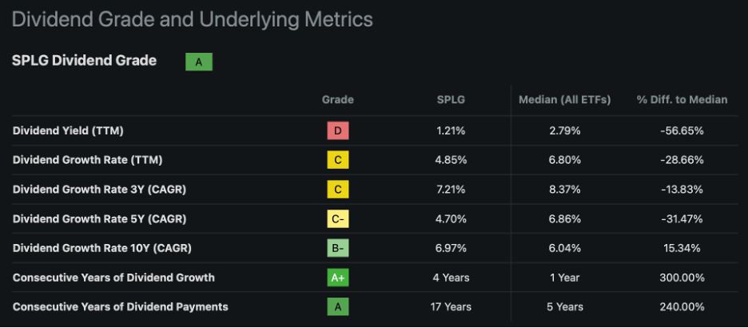Open the Dividend Growth Rate (TTM) metric
This screenshot has width=748, height=328.
(x=88, y=160)
